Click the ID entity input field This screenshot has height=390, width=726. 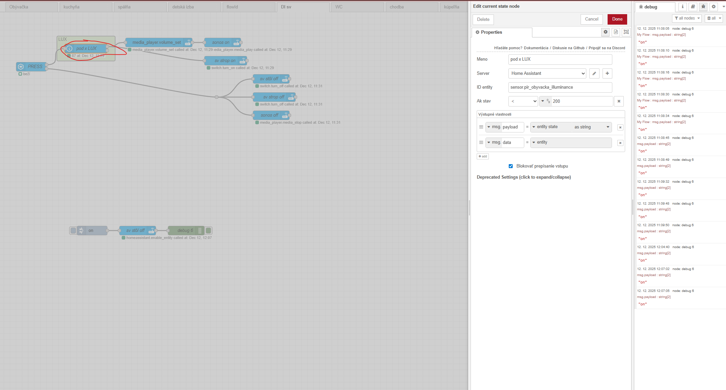560,87
